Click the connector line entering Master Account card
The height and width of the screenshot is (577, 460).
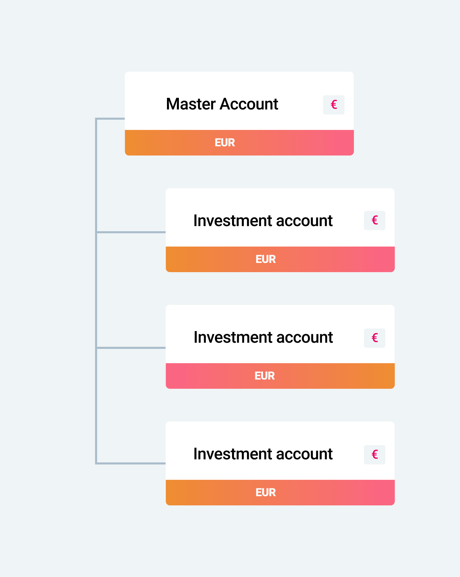(x=110, y=119)
